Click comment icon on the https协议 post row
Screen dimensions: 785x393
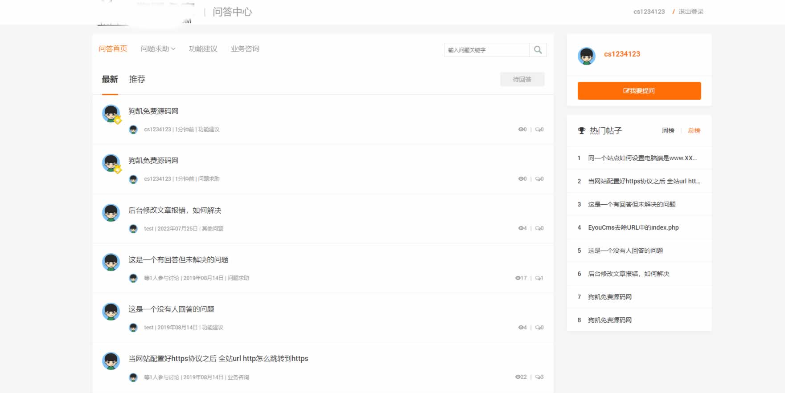[x=538, y=377]
